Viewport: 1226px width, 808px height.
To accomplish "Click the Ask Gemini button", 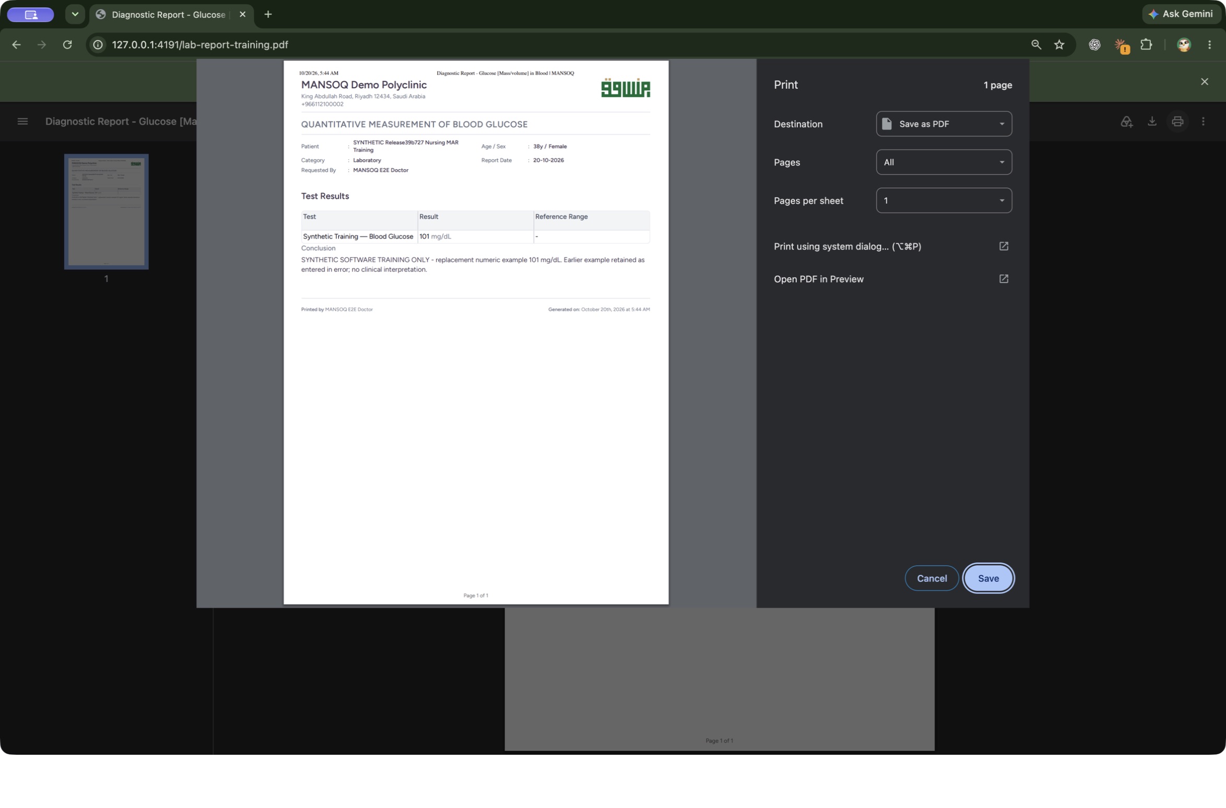I will pyautogui.click(x=1181, y=14).
